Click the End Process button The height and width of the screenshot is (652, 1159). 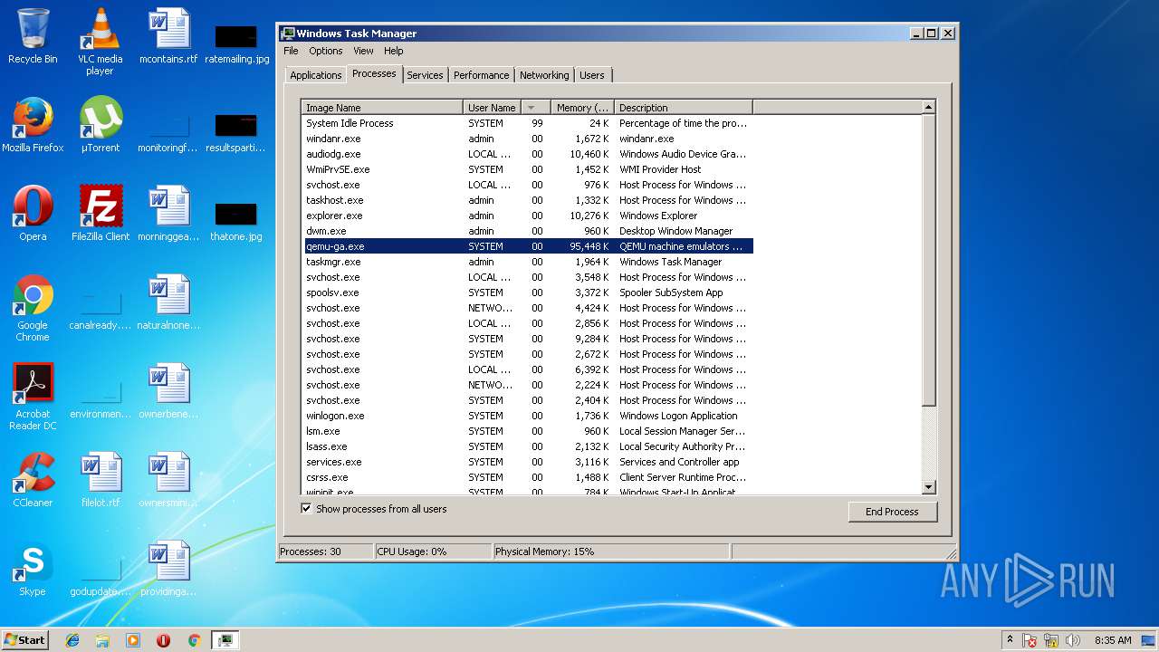(x=892, y=512)
